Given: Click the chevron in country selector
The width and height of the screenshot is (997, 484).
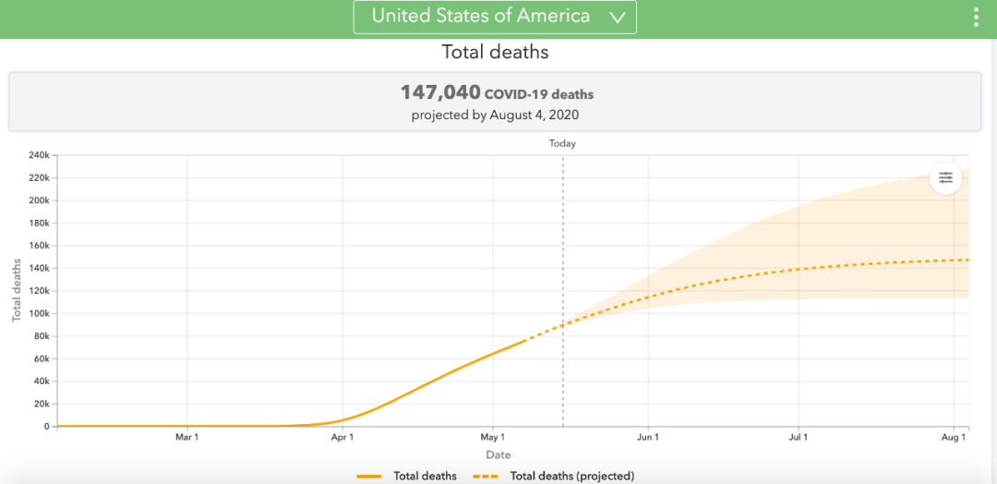Looking at the screenshot, I should click(618, 17).
